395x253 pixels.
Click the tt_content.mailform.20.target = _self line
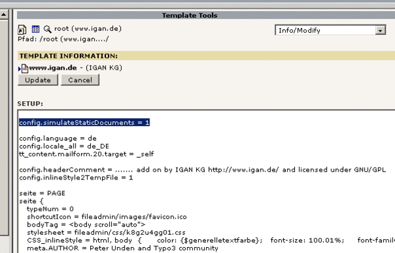pyautogui.click(x=86, y=154)
